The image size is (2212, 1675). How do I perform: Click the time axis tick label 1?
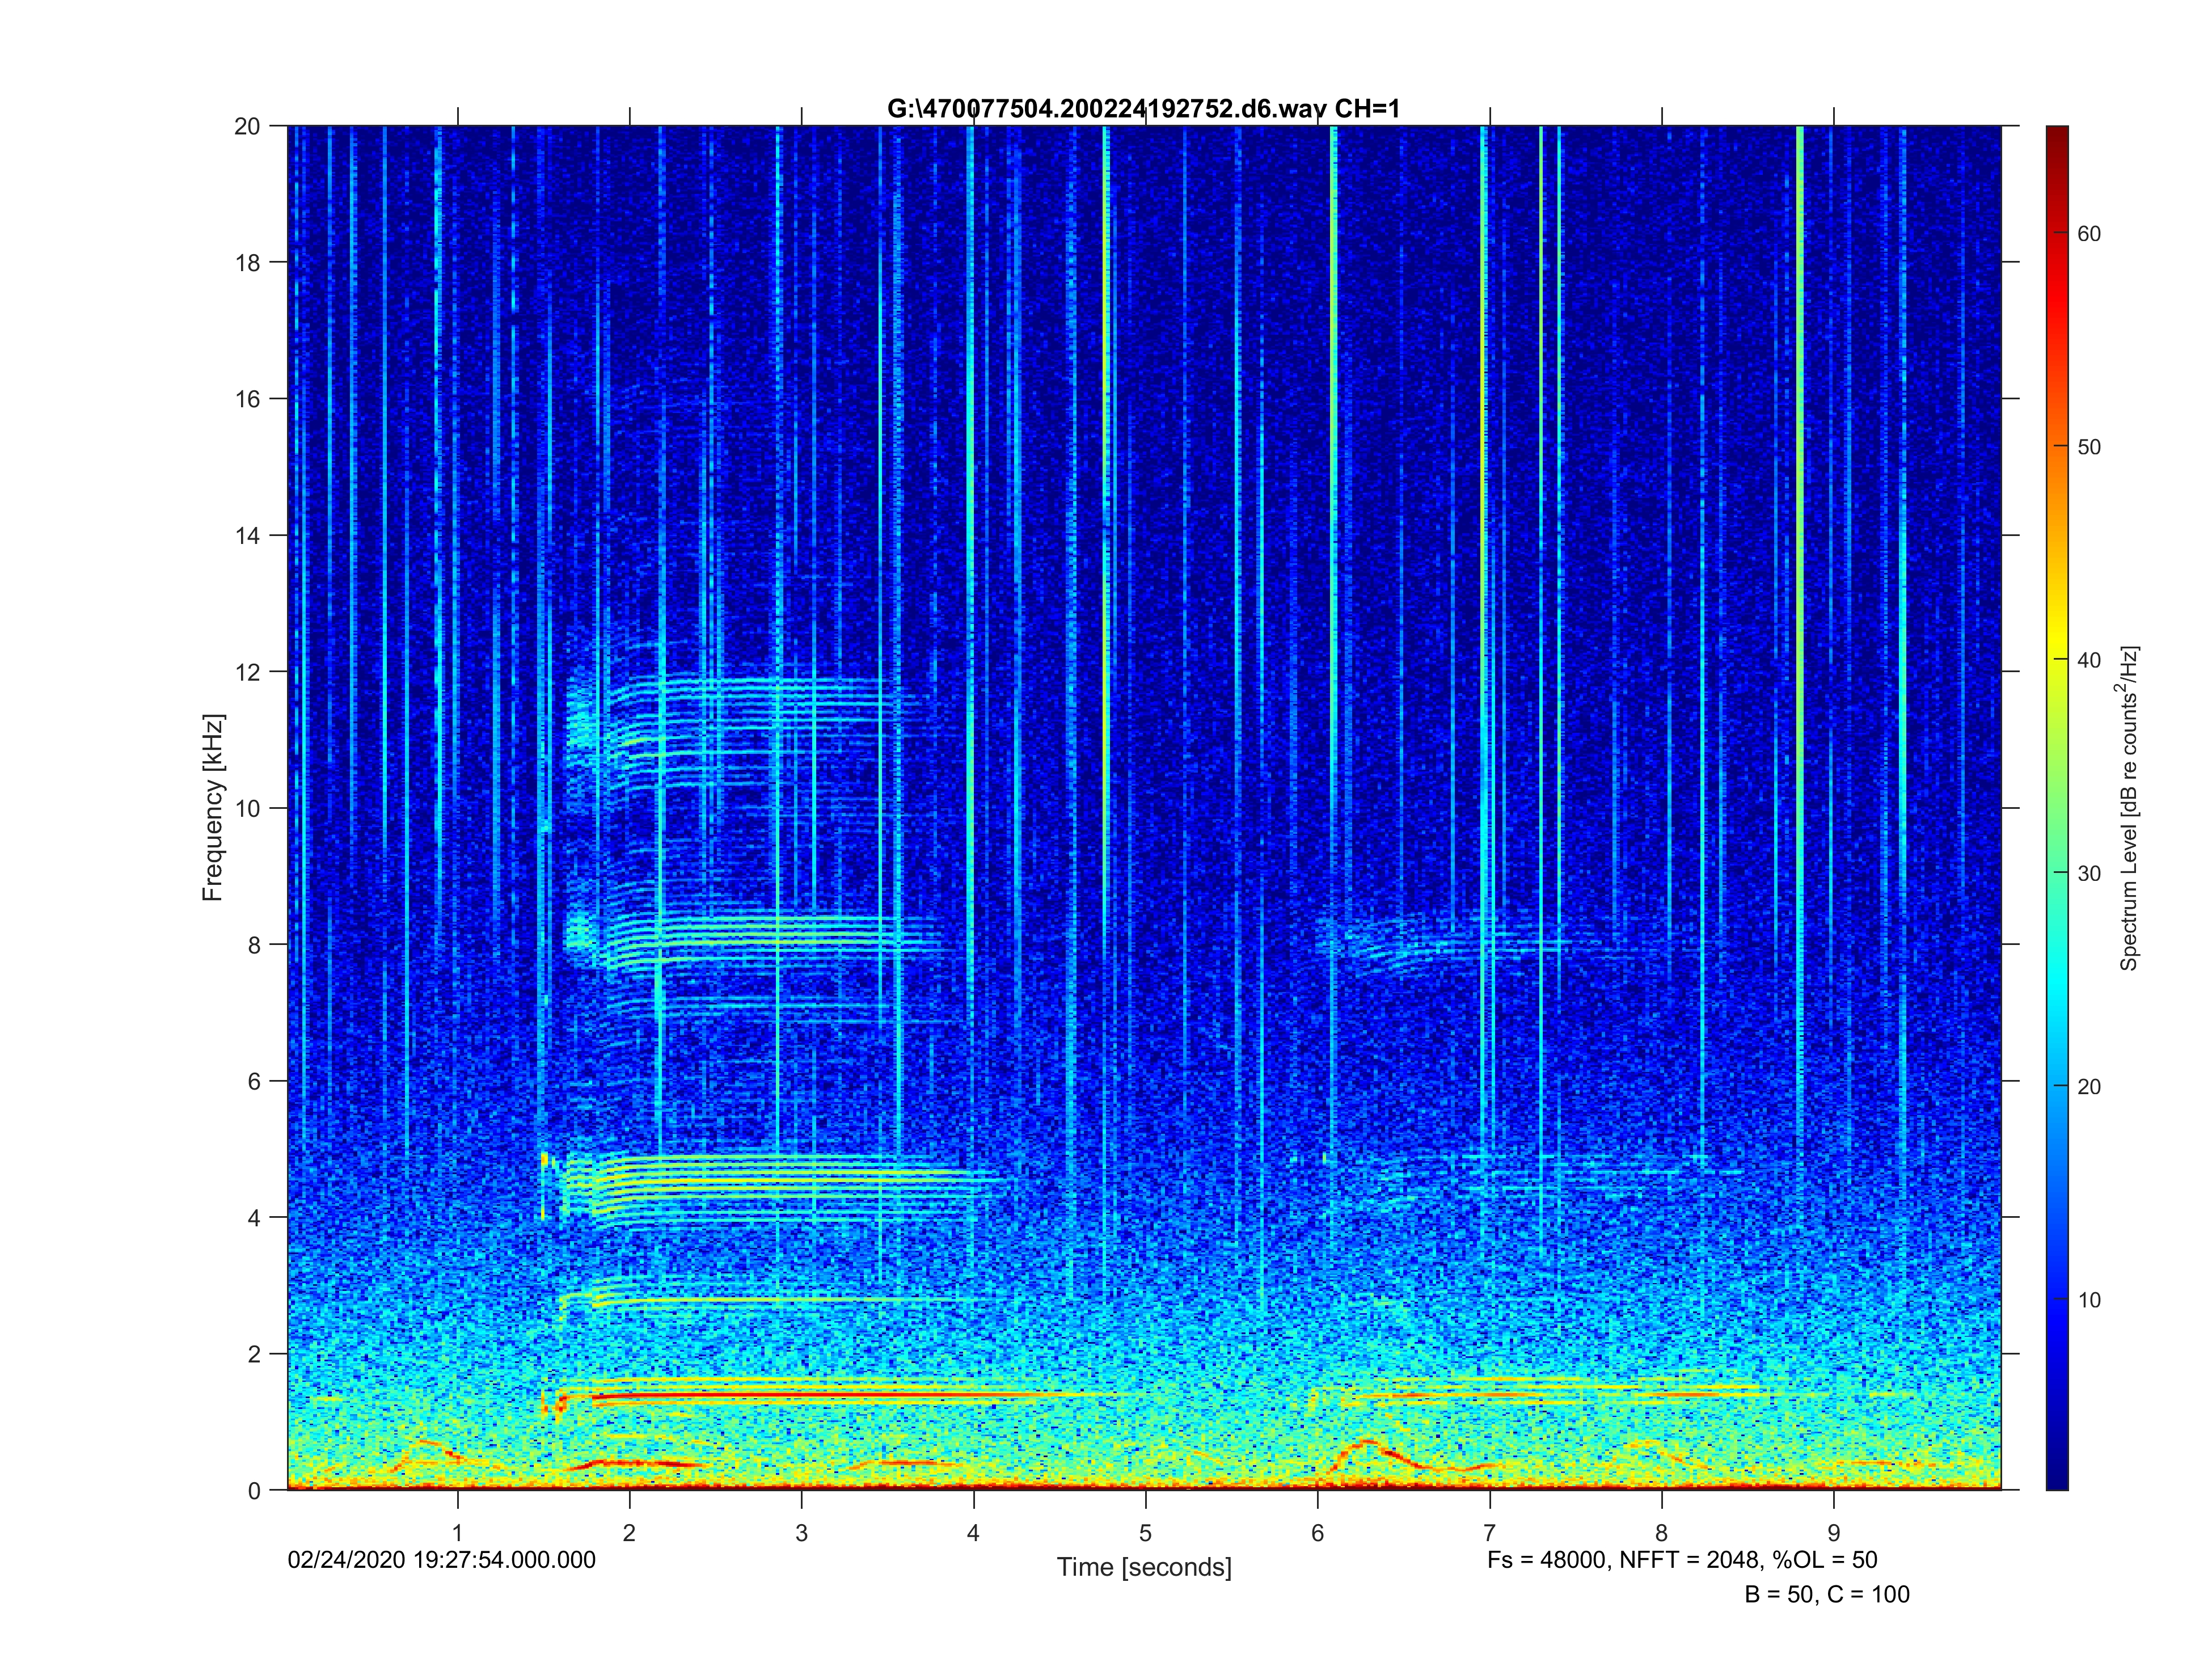point(457,1533)
